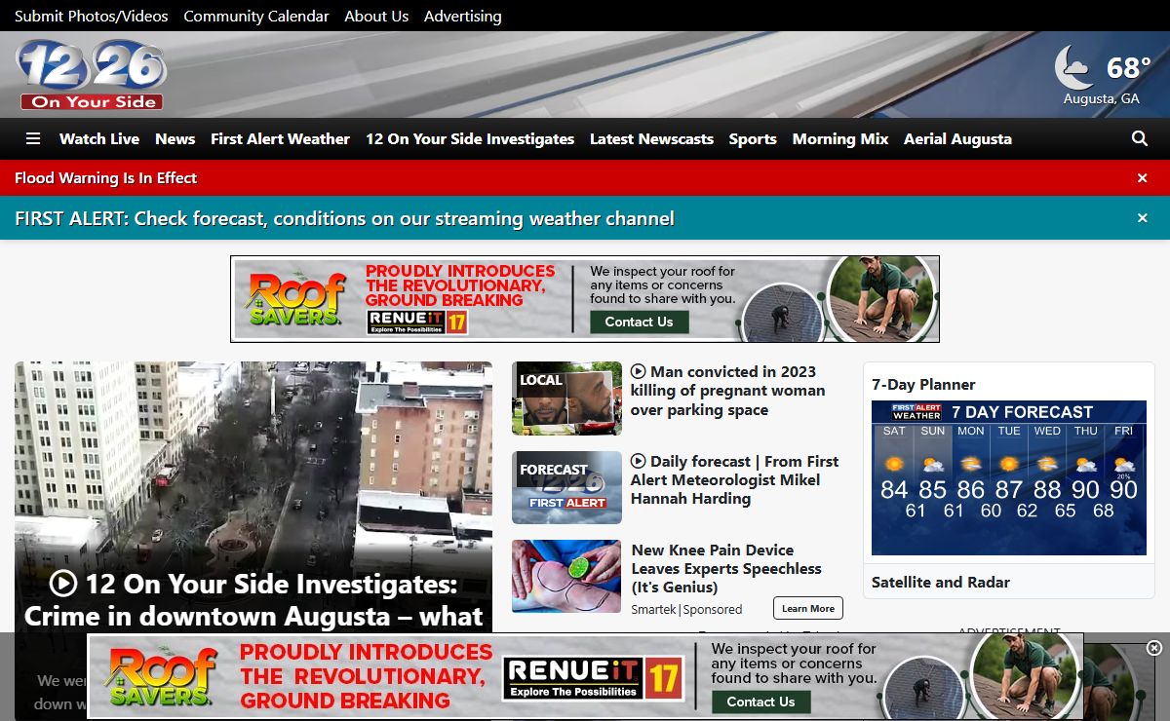This screenshot has height=721, width=1170.
Task: Close the bottom sticky Roof Savers ad
Action: (x=1154, y=648)
